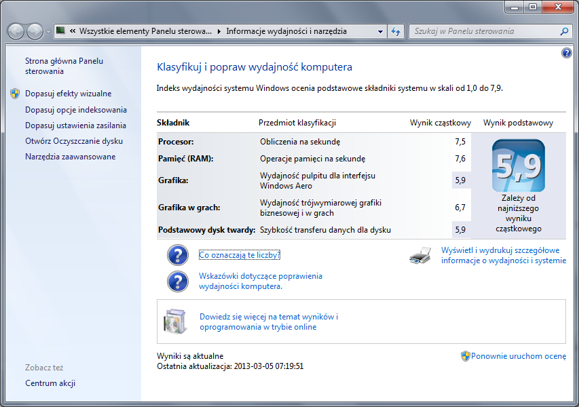
Task: Expand the arrow after 'Wszystkie elementy Panelu sterowa...'
Action: [x=219, y=32]
